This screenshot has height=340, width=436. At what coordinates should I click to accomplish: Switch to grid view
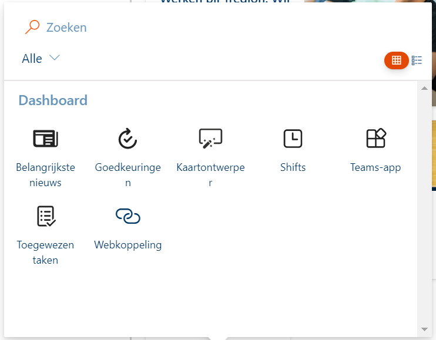[x=396, y=60]
